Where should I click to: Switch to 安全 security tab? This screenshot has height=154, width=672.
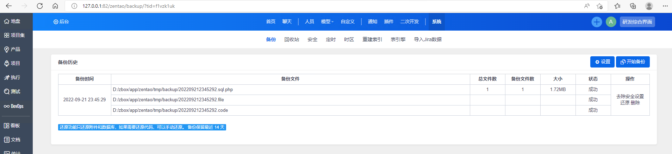pos(312,40)
